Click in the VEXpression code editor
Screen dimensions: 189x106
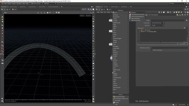[x=162, y=35]
